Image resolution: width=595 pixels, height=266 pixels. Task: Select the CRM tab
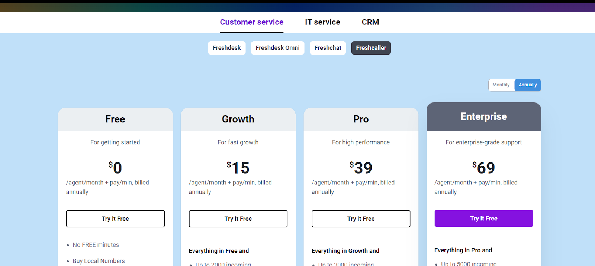pyautogui.click(x=370, y=22)
